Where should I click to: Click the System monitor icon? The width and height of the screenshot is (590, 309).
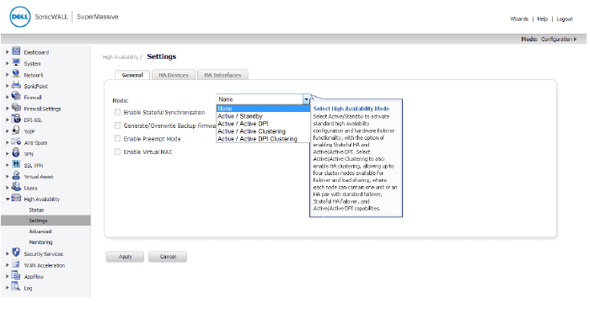(16, 62)
